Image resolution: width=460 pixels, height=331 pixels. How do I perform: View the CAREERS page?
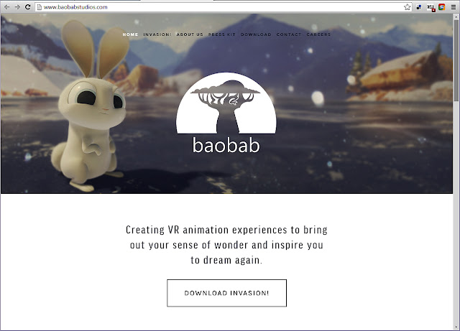(x=318, y=34)
